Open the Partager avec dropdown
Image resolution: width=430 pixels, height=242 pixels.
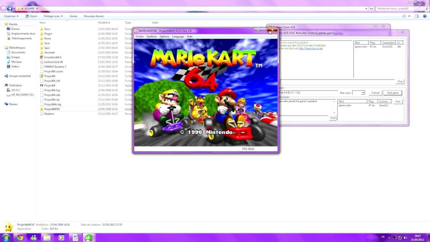pos(53,16)
